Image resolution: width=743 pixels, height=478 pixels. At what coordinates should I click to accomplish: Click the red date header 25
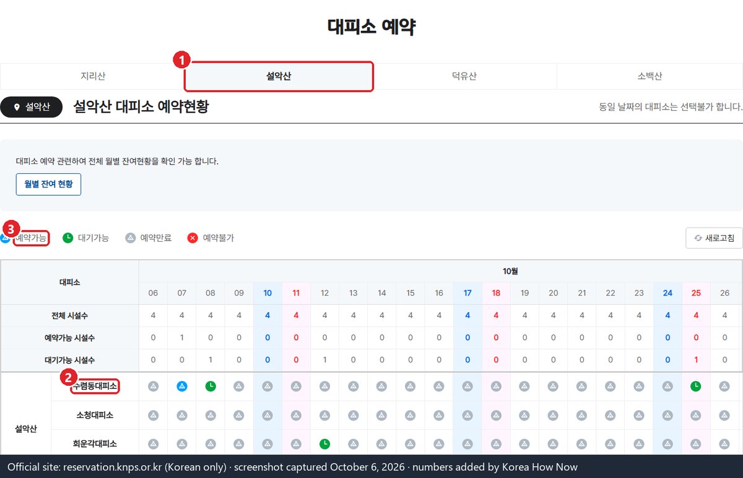pyautogui.click(x=696, y=293)
